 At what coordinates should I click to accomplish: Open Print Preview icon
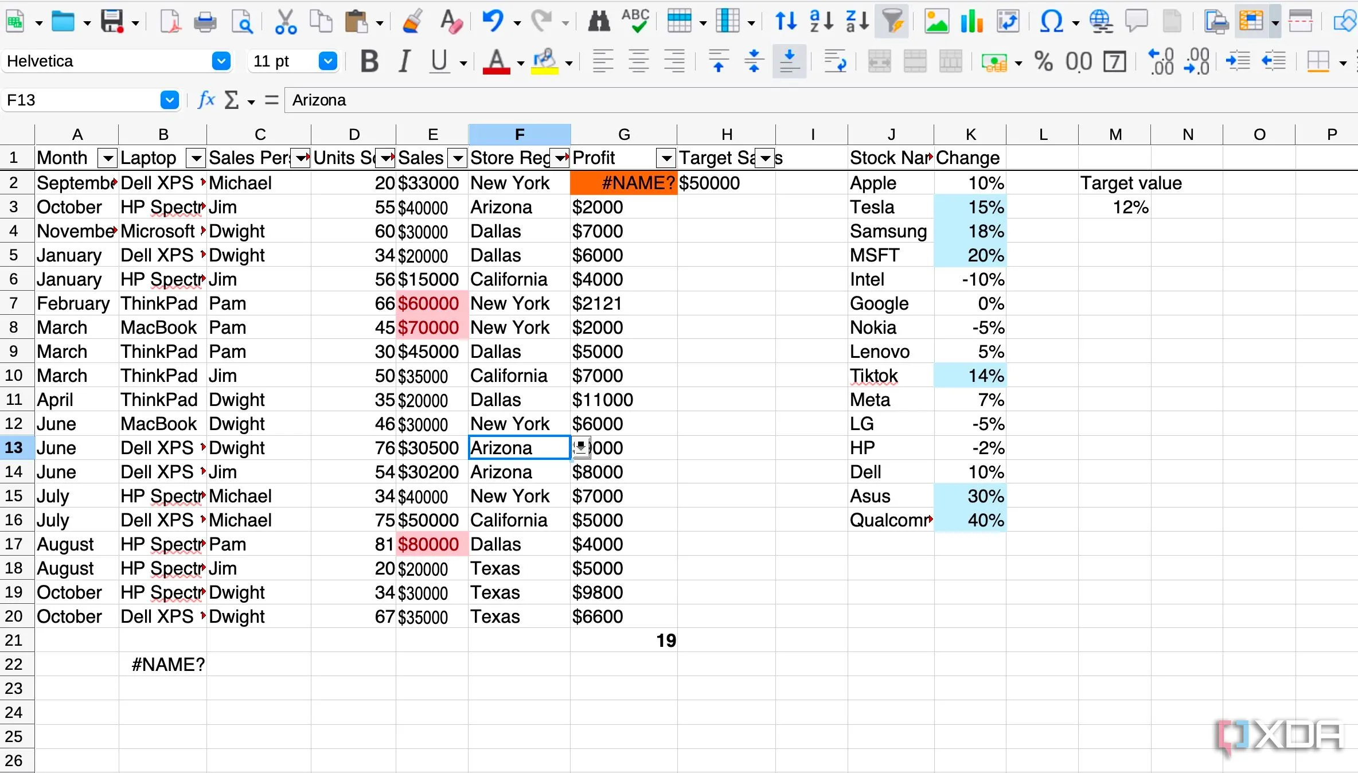(243, 22)
